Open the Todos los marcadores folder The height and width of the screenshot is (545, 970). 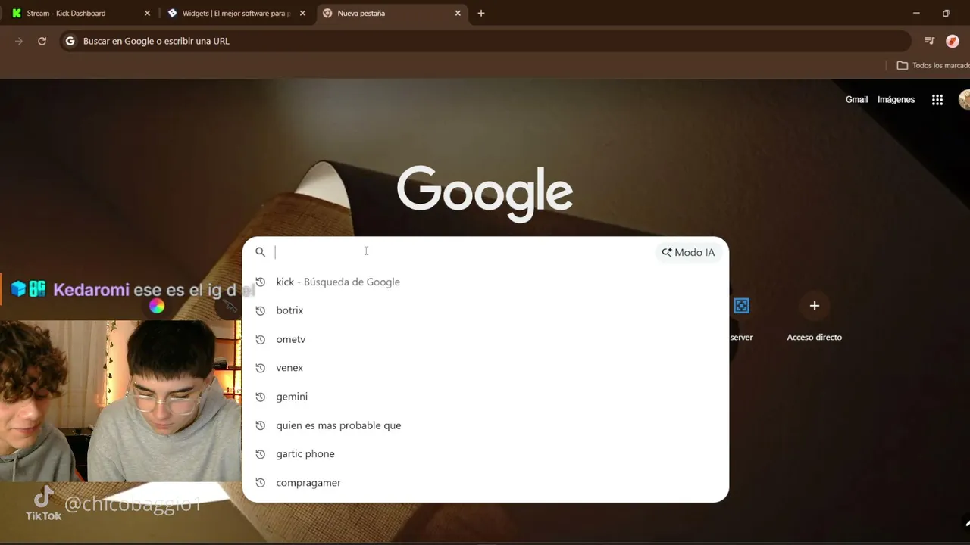click(x=933, y=66)
